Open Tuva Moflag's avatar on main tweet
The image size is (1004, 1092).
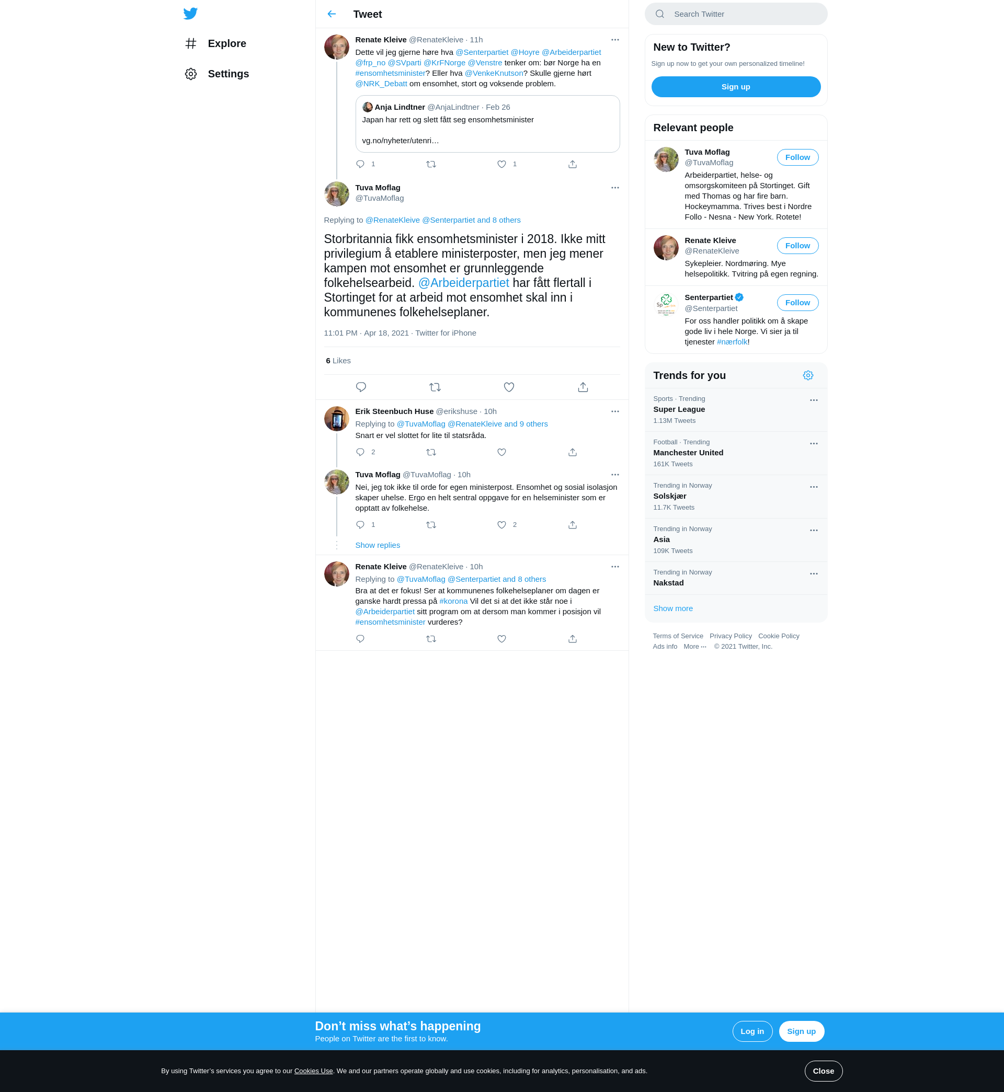[337, 194]
